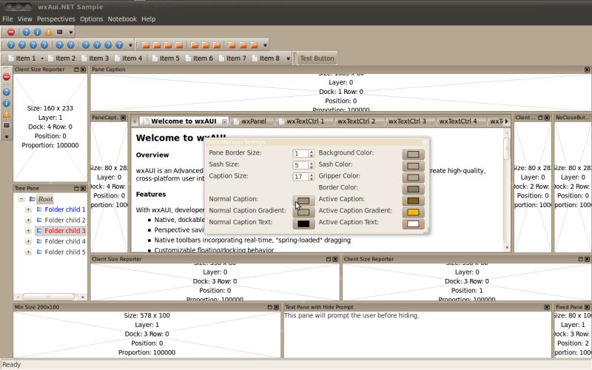Click the red error icon in vertical left toolbar

(x=7, y=77)
